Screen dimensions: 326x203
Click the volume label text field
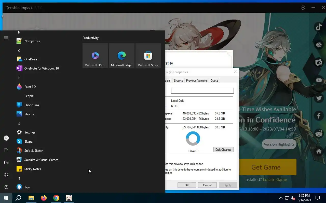point(202,91)
